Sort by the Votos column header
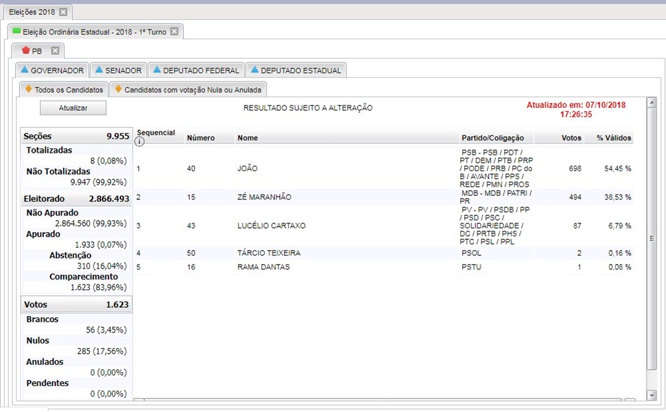666x412 pixels. (570, 138)
